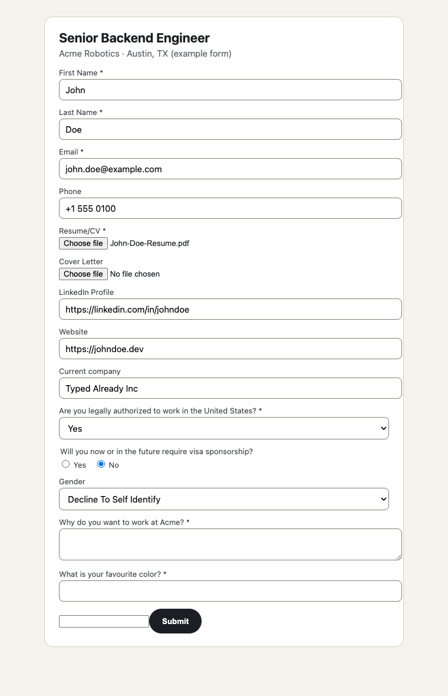Focus the Website input field
This screenshot has height=696, width=448.
pyautogui.click(x=230, y=349)
